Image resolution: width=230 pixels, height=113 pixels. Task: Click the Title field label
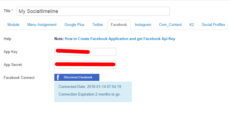tap(8, 11)
